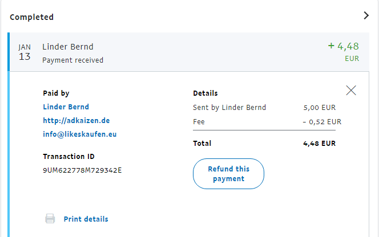Open the Linder Bernd payer link under Paid by

(x=66, y=107)
